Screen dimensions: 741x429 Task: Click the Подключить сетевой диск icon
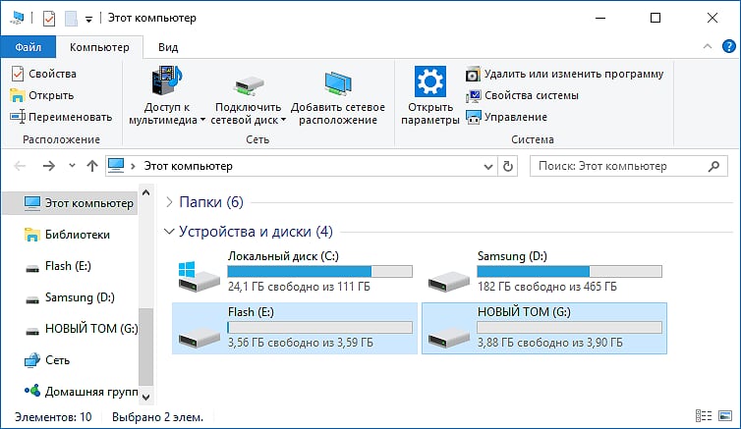point(248,85)
